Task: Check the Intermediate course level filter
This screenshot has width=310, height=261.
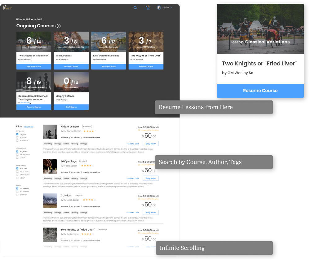Action: tap(17, 155)
